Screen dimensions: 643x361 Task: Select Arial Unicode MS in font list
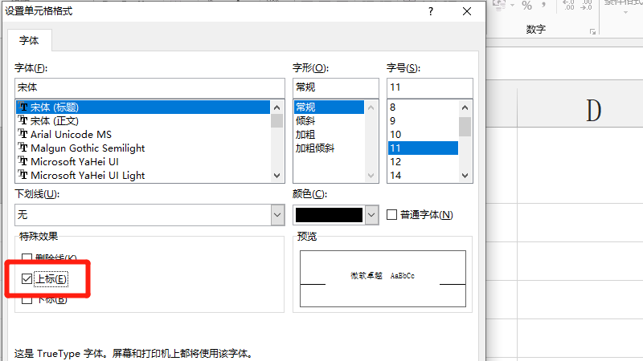coord(71,134)
